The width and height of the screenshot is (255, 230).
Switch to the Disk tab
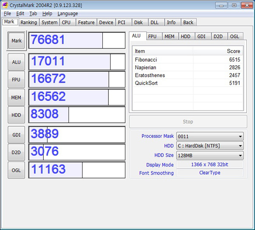pyautogui.click(x=140, y=22)
